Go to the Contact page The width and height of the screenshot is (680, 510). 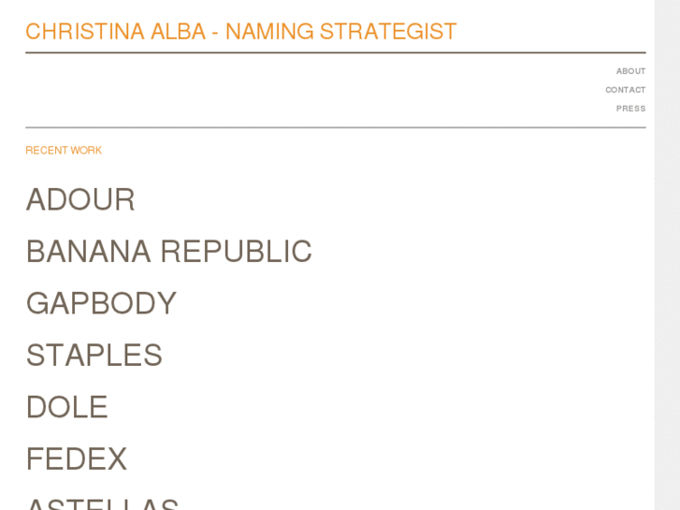tap(625, 90)
